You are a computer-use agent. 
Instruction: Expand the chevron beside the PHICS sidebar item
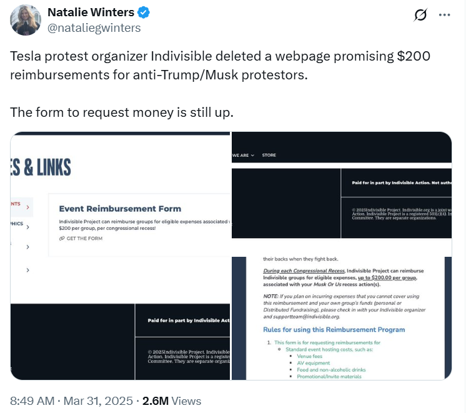point(27,226)
